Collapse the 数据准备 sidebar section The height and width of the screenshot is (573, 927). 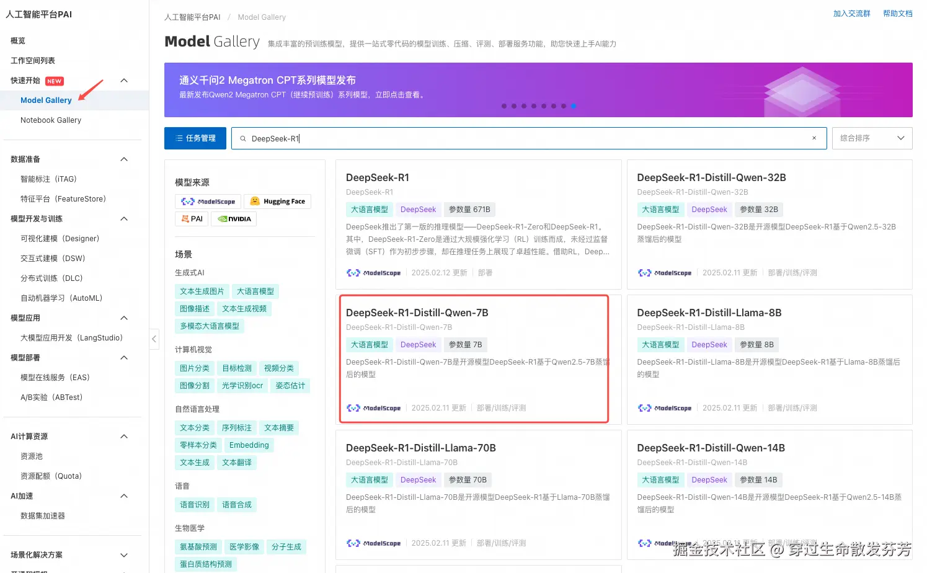124,159
